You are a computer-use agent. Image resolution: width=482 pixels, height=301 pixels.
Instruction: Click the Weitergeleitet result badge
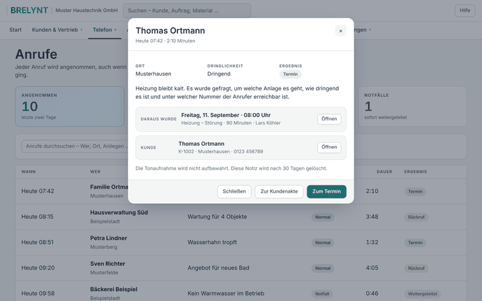point(422,294)
